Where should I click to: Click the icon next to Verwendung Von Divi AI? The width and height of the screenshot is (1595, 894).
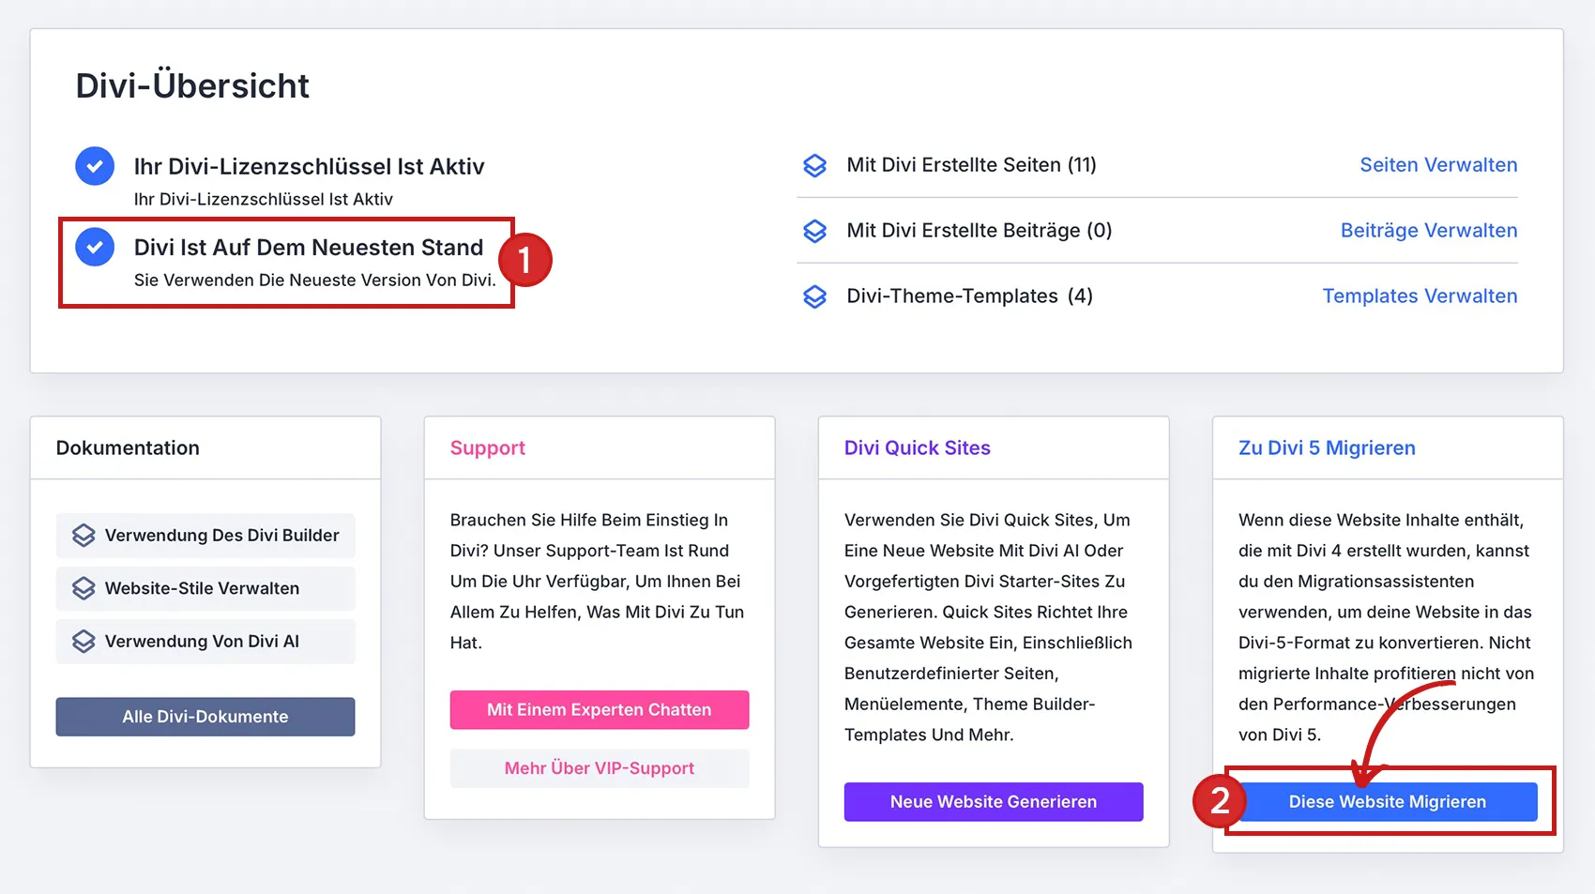coord(84,642)
